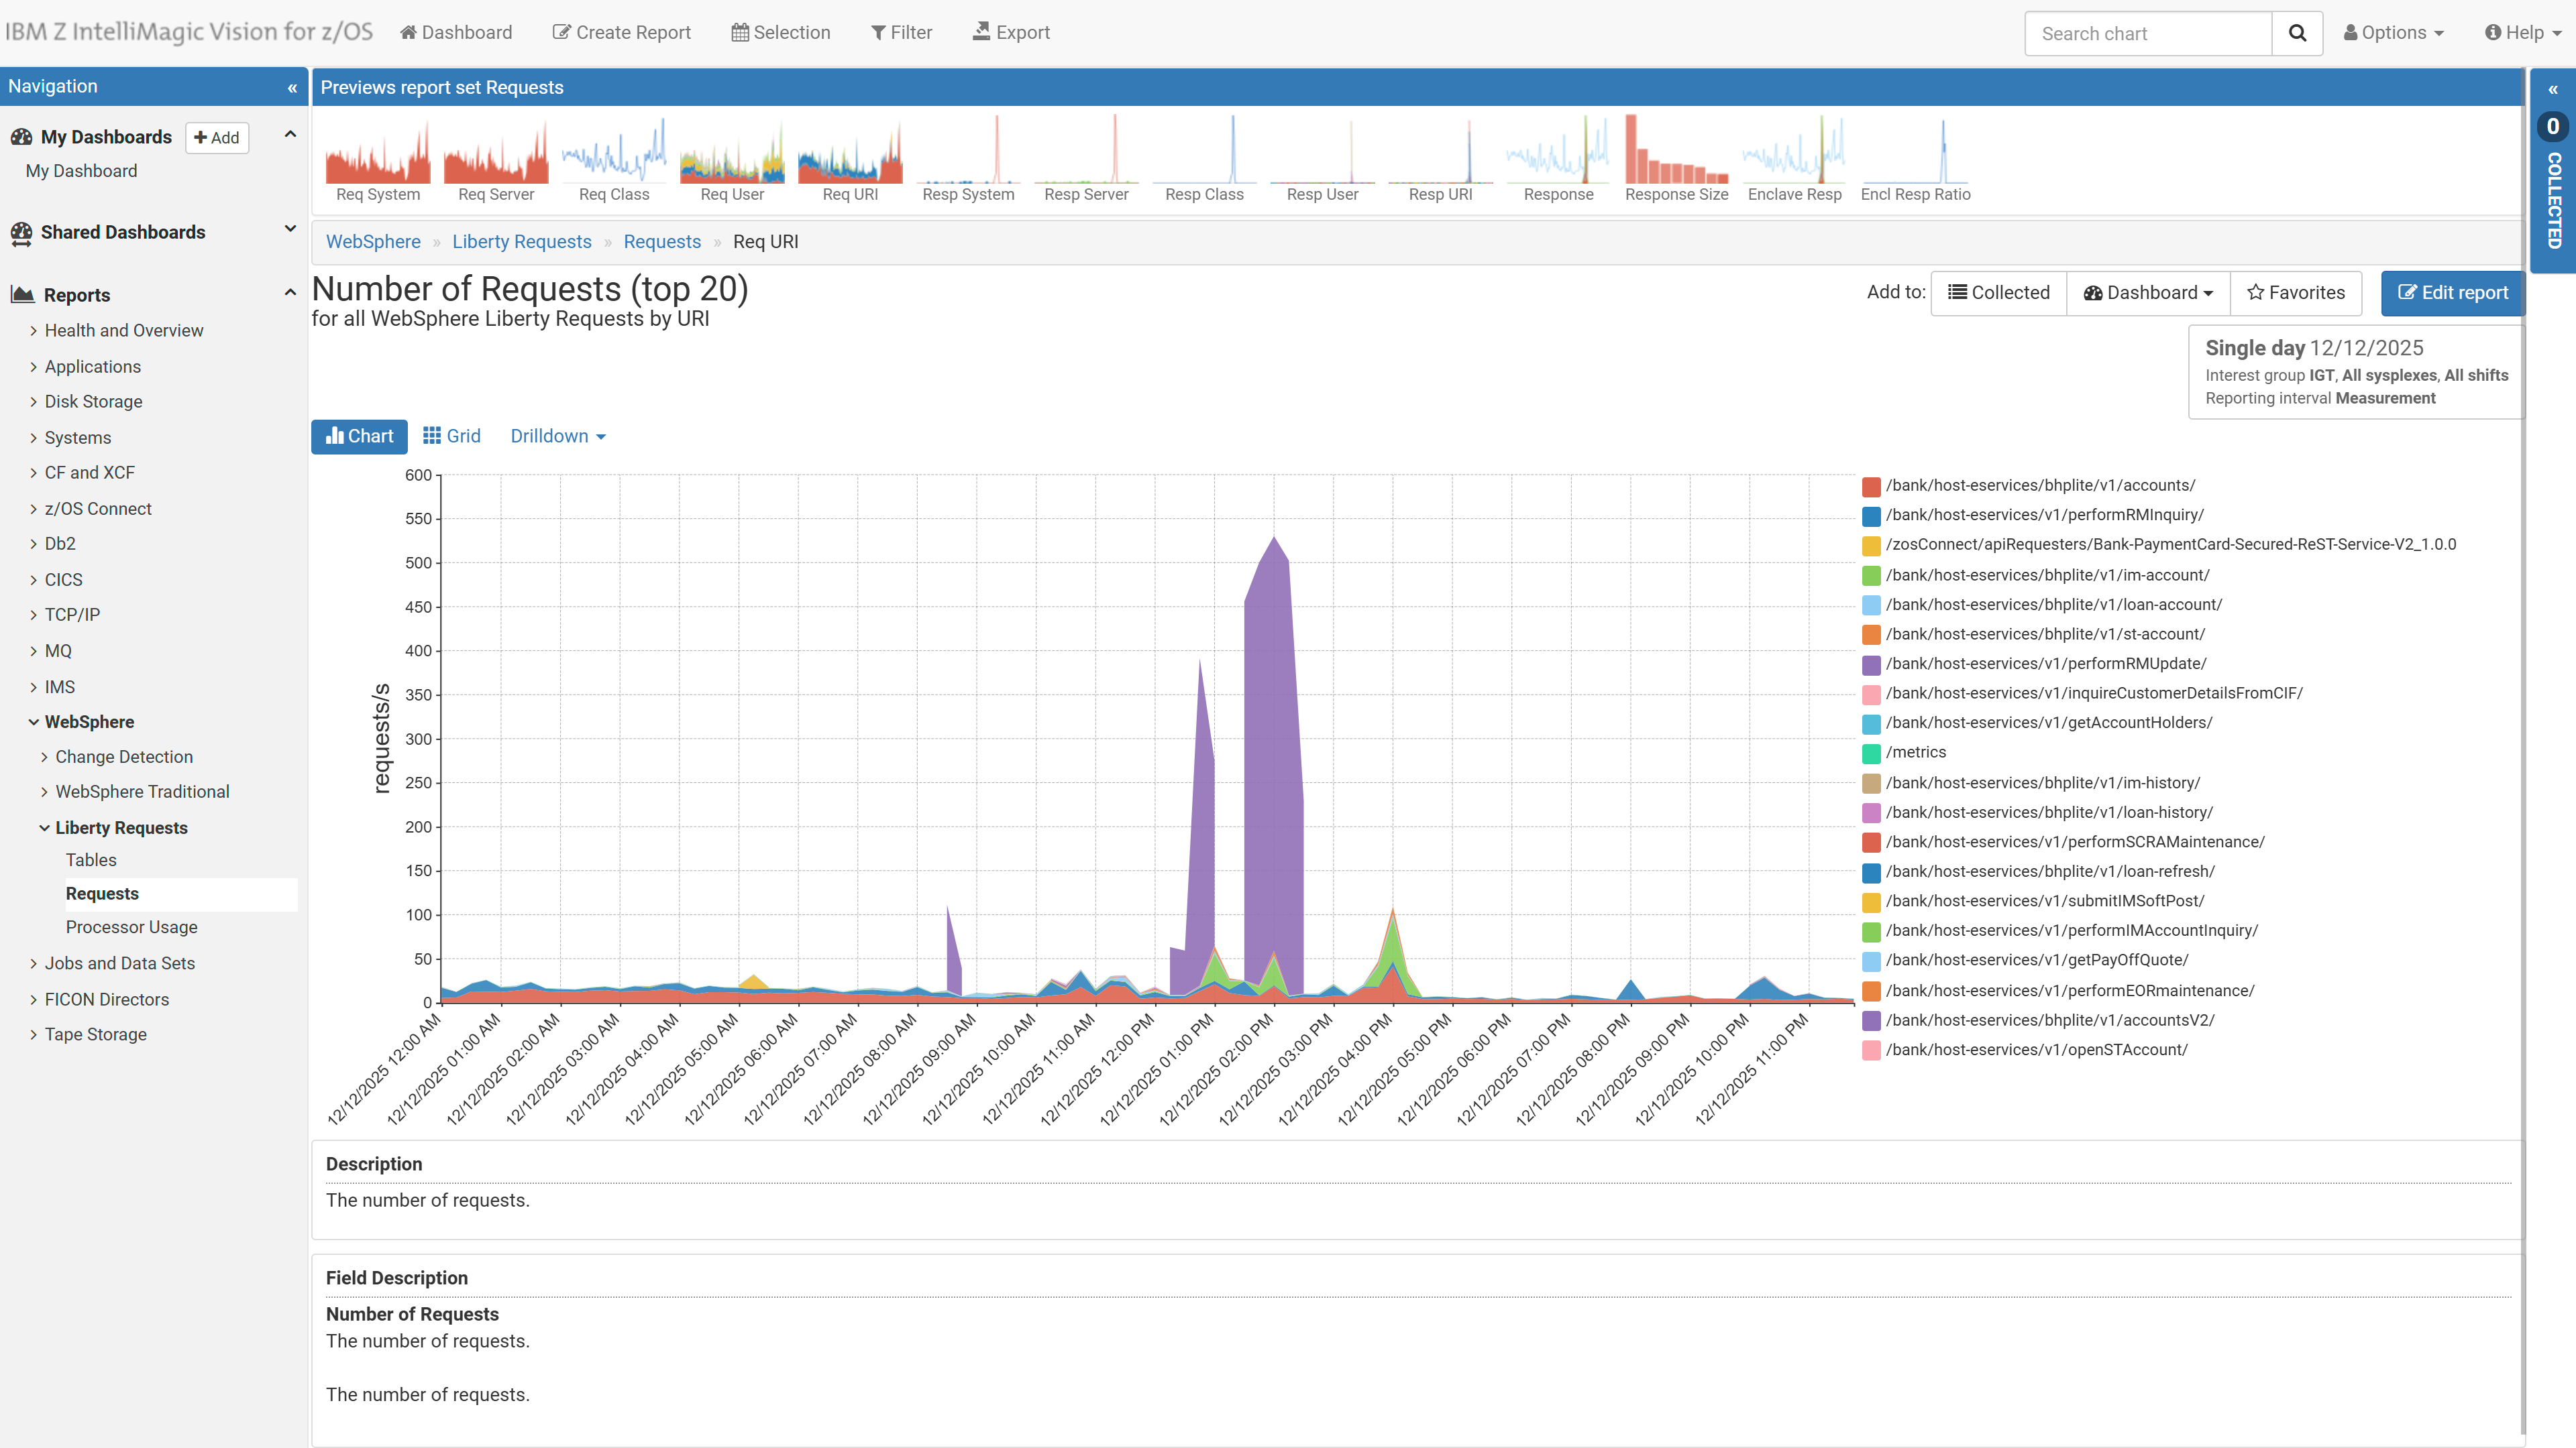Image resolution: width=2576 pixels, height=1448 pixels.
Task: Click the Edit report button
Action: pyautogui.click(x=2452, y=293)
